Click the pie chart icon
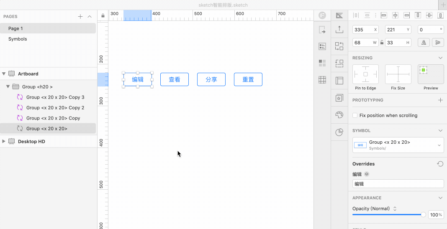Screen dimensions: 447x229 pos(339,132)
